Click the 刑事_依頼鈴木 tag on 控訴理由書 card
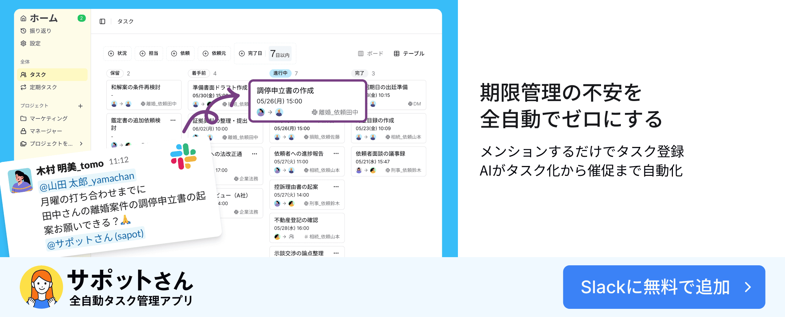Viewport: 785px width, 317px height. pyautogui.click(x=322, y=203)
